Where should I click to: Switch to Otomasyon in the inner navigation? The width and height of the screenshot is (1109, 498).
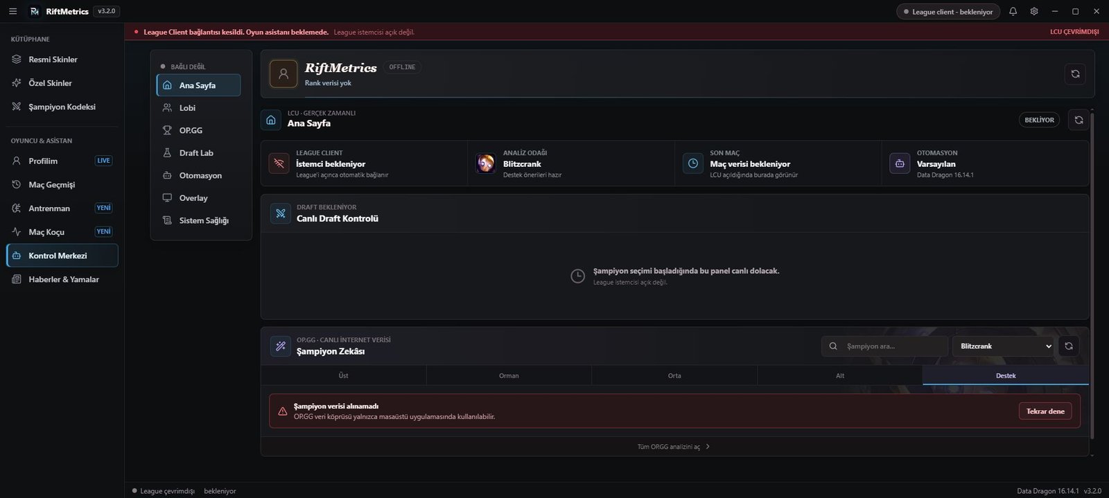(x=199, y=175)
